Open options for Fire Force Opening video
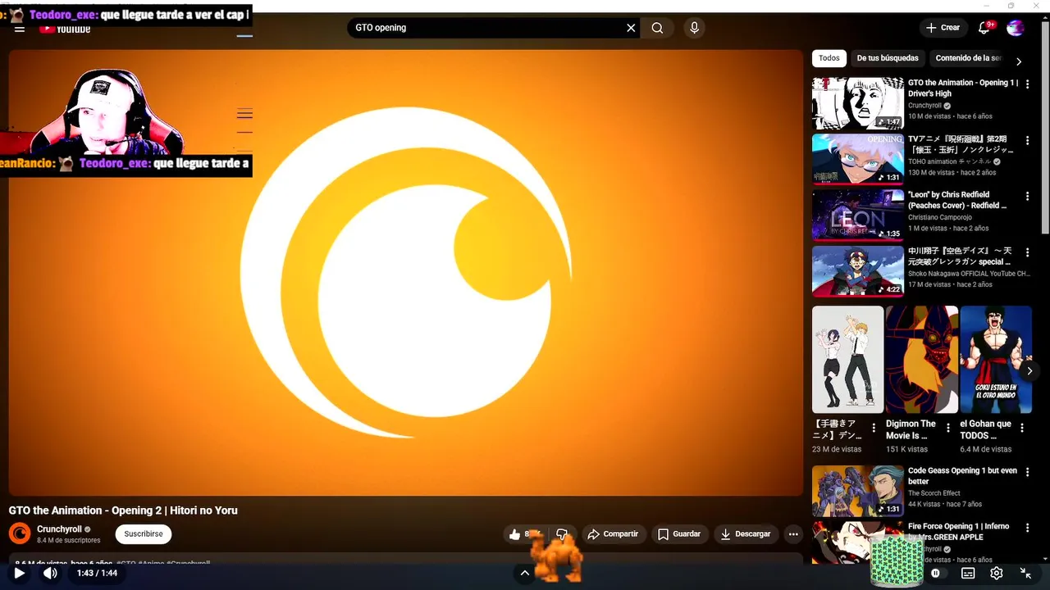The width and height of the screenshot is (1050, 590). tap(1027, 528)
